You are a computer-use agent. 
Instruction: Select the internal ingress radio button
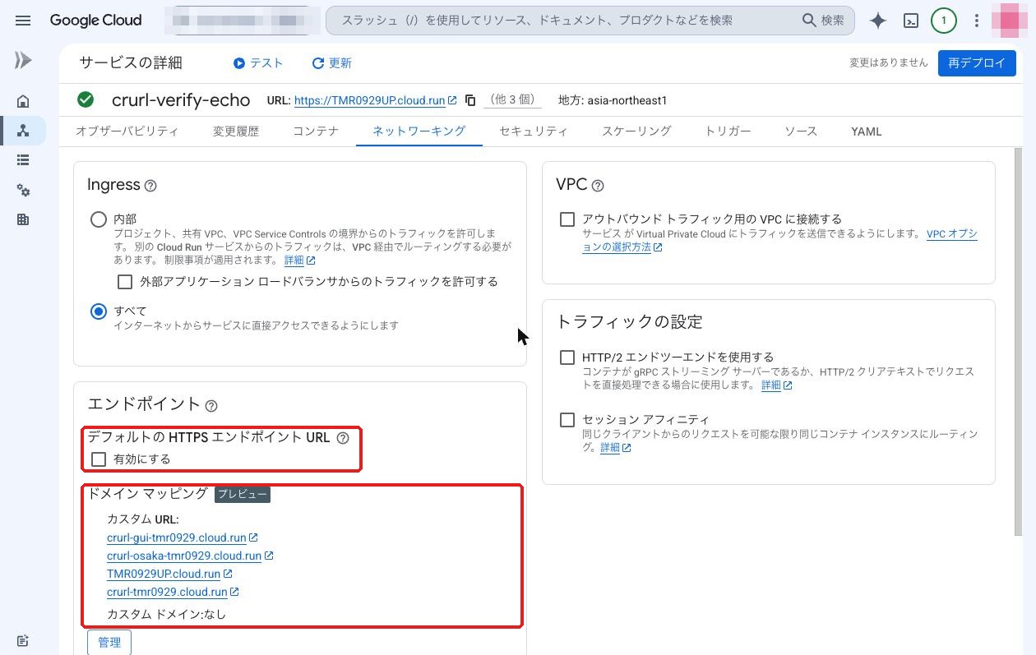click(99, 219)
